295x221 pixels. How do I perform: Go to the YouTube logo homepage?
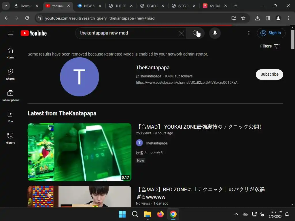[34, 33]
